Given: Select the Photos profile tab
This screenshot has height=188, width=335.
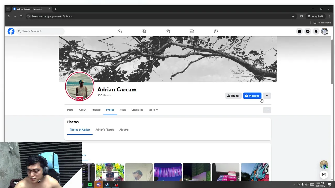Looking at the screenshot, I should pos(110,110).
